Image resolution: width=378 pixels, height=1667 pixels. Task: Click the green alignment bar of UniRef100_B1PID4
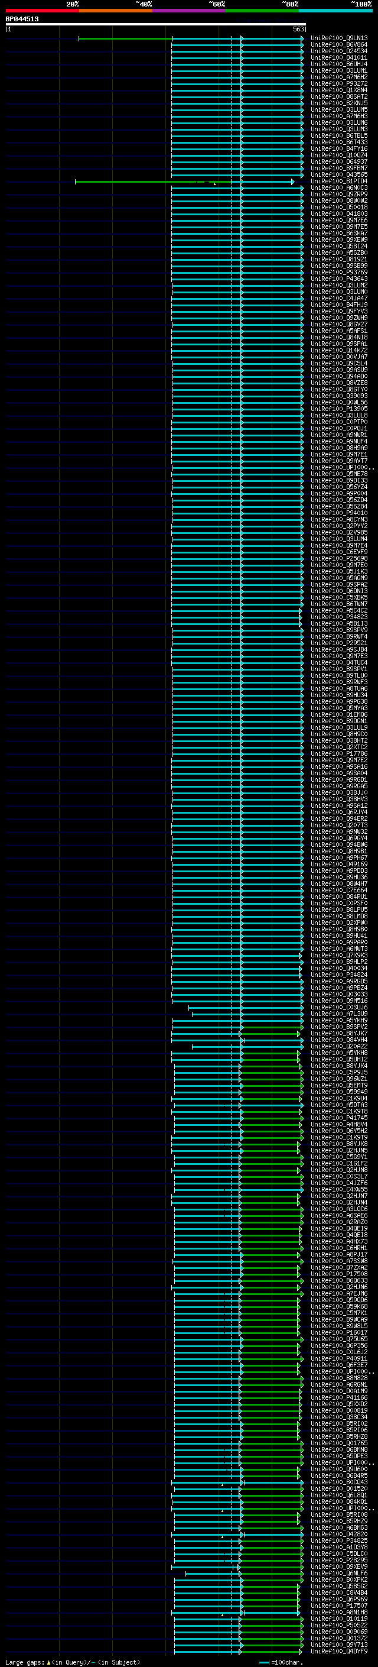tap(152, 182)
